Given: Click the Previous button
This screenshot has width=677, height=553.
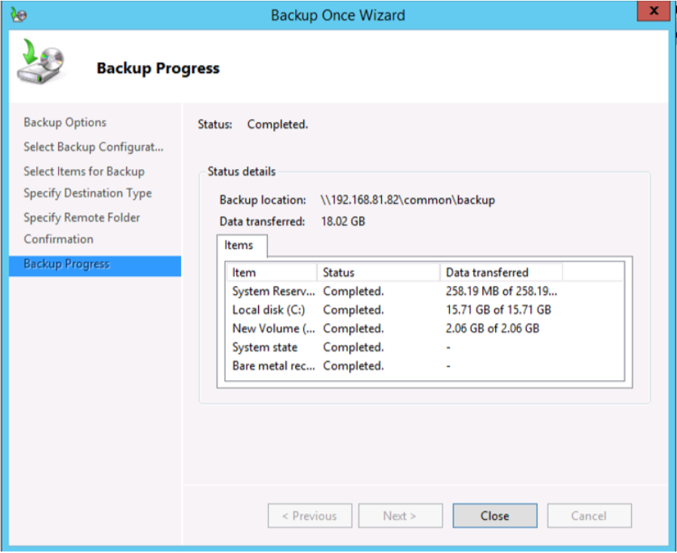Looking at the screenshot, I should pyautogui.click(x=309, y=516).
